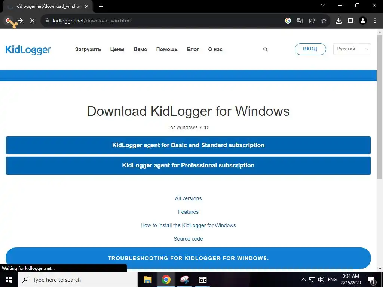Click the Google icon in address bar
The width and height of the screenshot is (383, 287).
point(288,21)
